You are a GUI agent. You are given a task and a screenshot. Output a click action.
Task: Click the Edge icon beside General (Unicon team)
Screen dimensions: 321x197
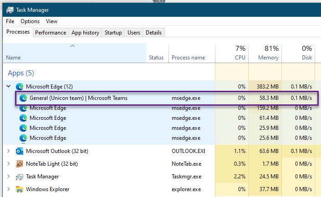[x=23, y=98]
